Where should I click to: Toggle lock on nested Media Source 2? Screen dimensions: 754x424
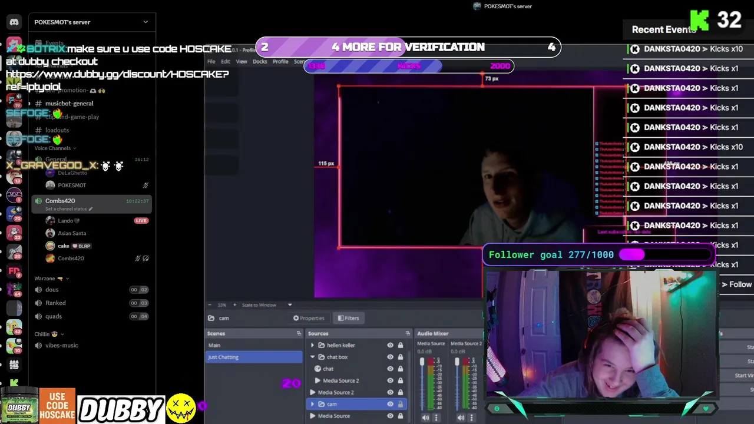coord(401,380)
